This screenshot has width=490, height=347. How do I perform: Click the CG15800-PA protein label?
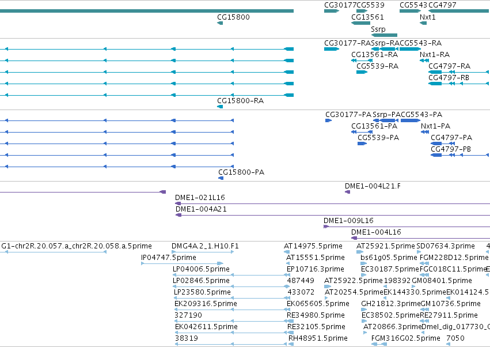pyautogui.click(x=241, y=172)
